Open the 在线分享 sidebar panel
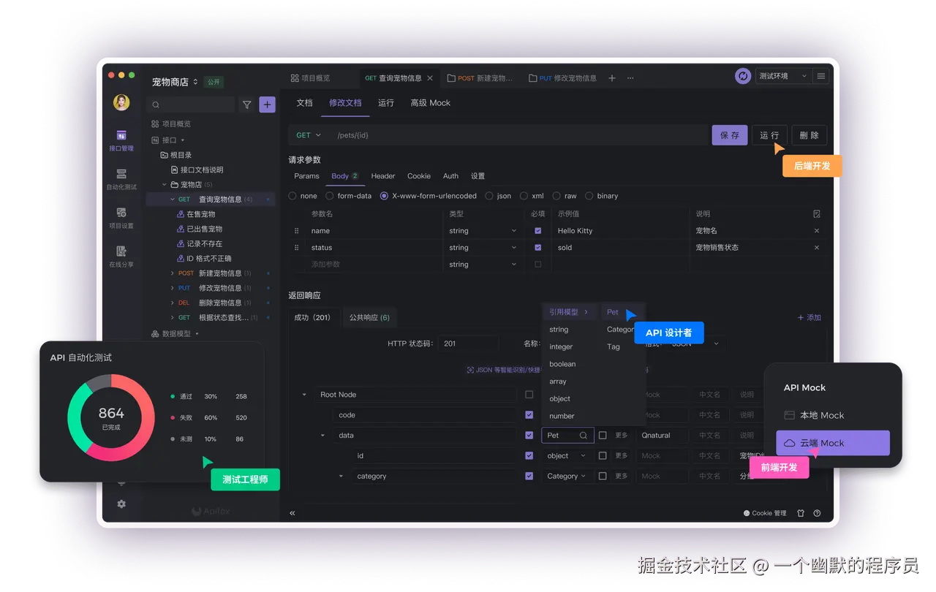Screen dimensions: 936x592 pyautogui.click(x=121, y=256)
